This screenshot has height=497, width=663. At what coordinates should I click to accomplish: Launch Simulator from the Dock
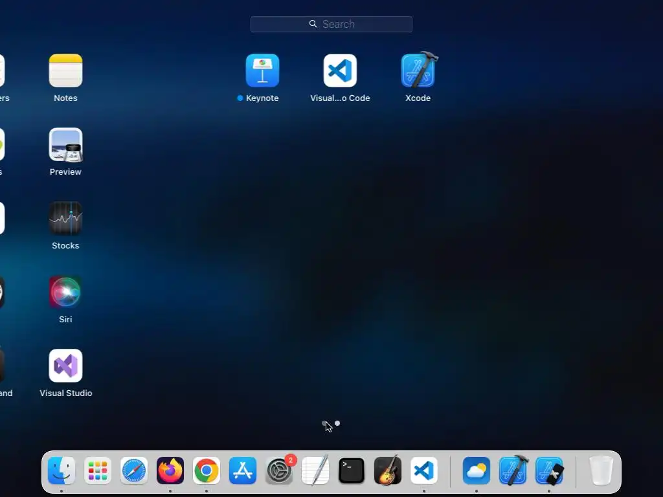[549, 470]
